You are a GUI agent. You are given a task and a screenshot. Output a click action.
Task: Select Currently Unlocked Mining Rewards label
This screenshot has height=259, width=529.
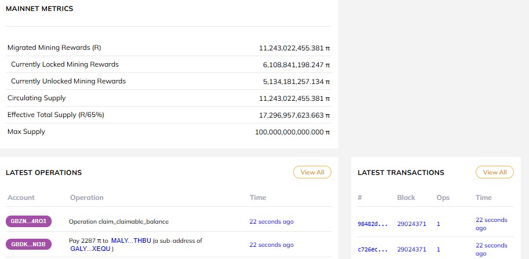pyautogui.click(x=68, y=81)
